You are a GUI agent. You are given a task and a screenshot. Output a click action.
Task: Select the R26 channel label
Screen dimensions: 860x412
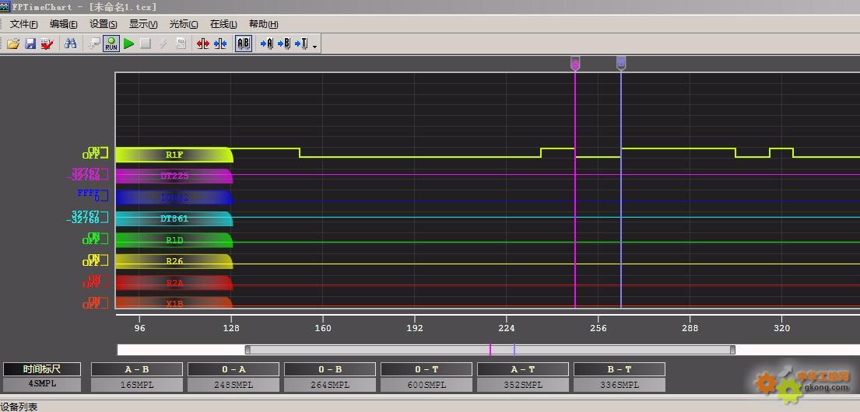click(x=174, y=261)
